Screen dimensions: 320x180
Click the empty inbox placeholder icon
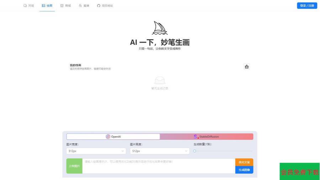tap(160, 80)
